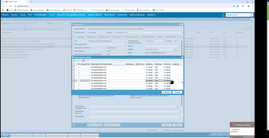Screen dimensions: 269x138
Task: Open the Инвентарный номер list dropdown button
Action: point(164,41)
